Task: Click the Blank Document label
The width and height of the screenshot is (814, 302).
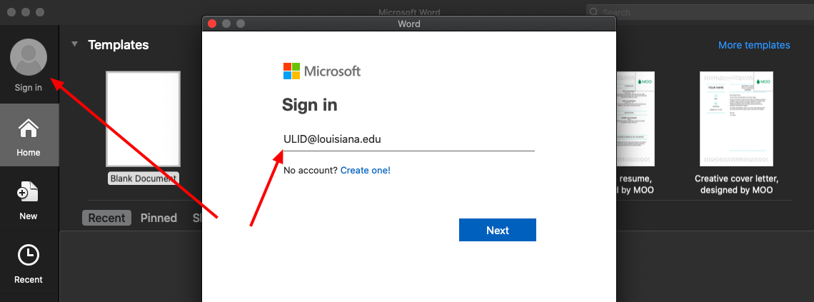Action: pyautogui.click(x=144, y=178)
